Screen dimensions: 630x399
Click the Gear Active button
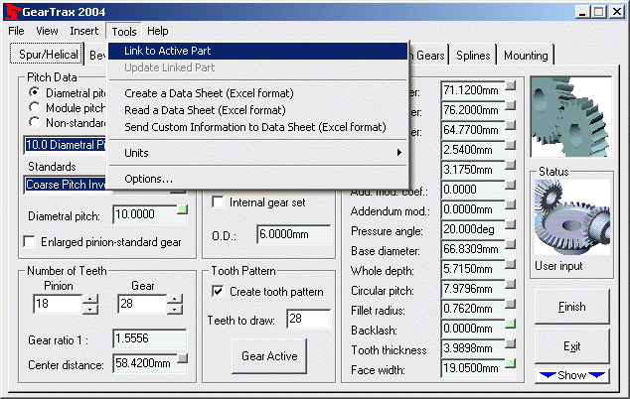tap(269, 356)
